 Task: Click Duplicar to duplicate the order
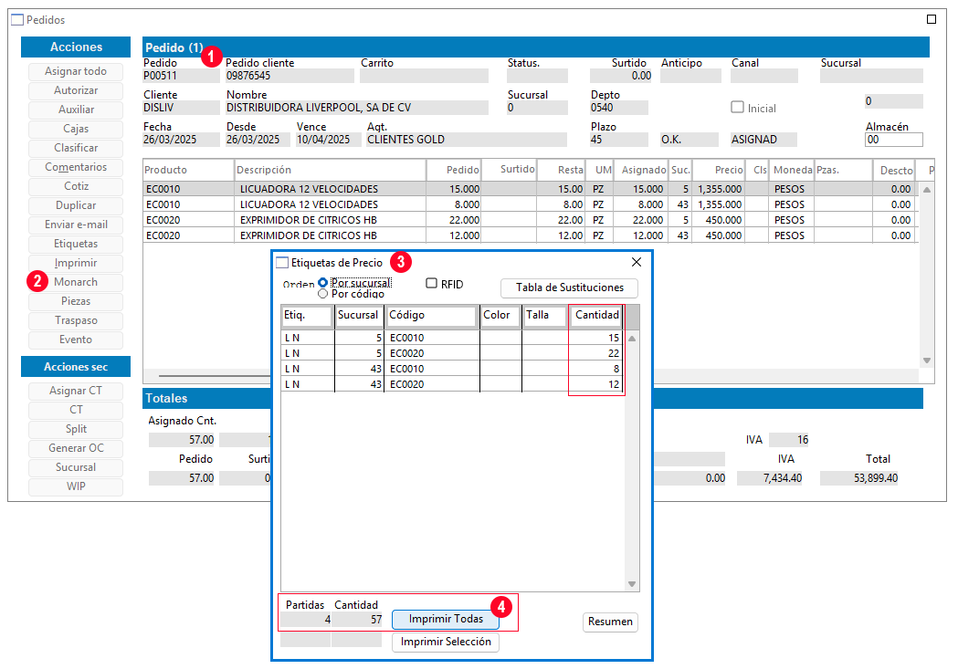(x=76, y=205)
